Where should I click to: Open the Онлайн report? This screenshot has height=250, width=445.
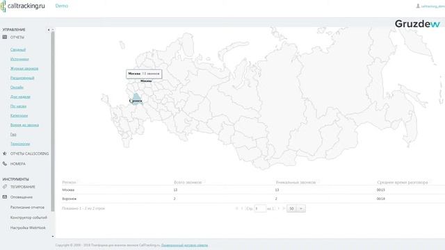click(17, 87)
